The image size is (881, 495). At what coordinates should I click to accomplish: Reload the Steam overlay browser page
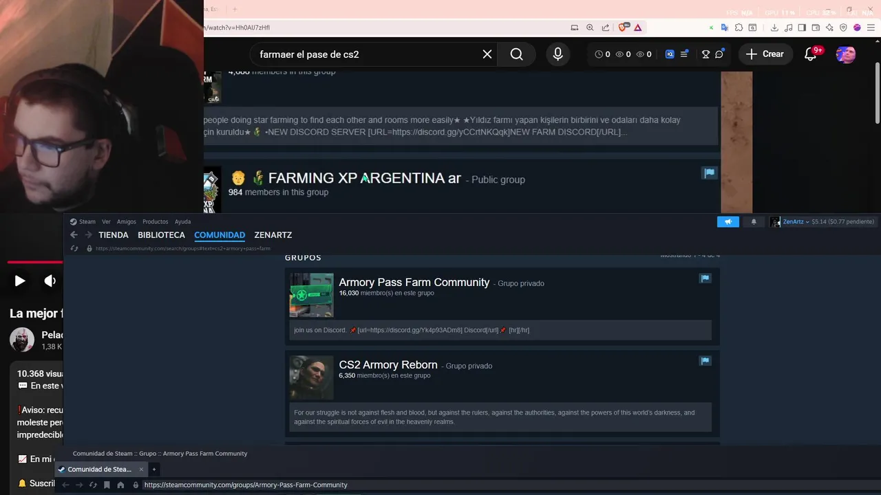[93, 485]
